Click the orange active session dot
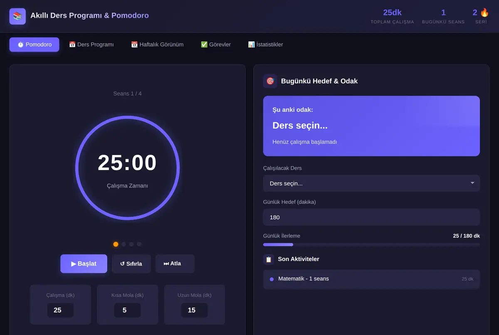This screenshot has width=499, height=335. [x=116, y=244]
